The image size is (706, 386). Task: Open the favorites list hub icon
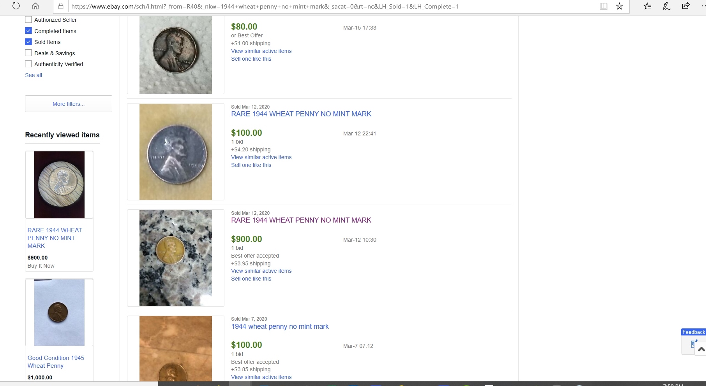(x=647, y=6)
